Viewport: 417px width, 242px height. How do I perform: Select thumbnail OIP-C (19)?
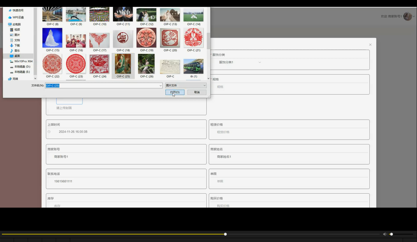pos(147,40)
